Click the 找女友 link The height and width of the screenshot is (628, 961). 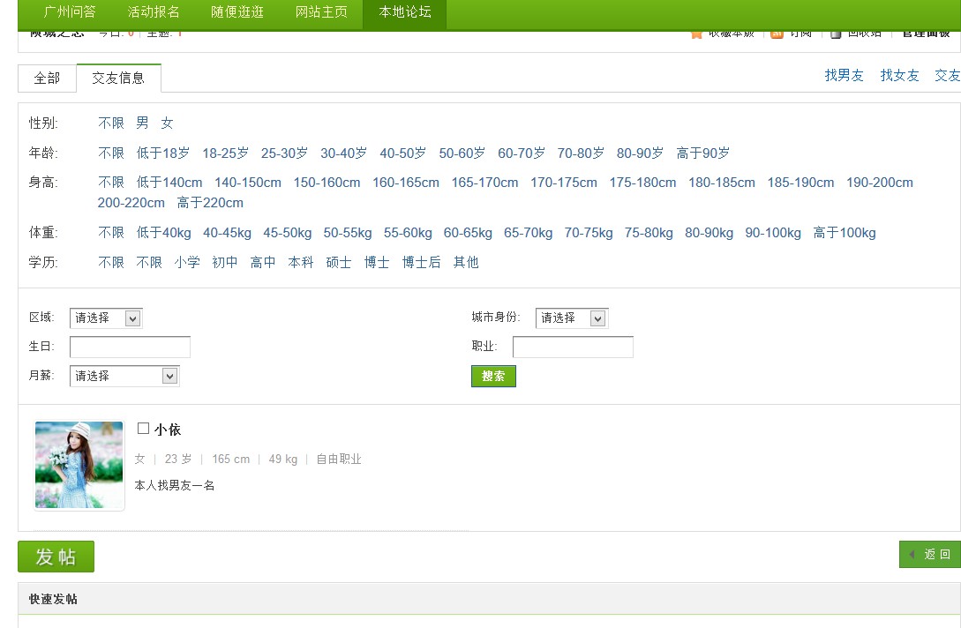pos(900,75)
